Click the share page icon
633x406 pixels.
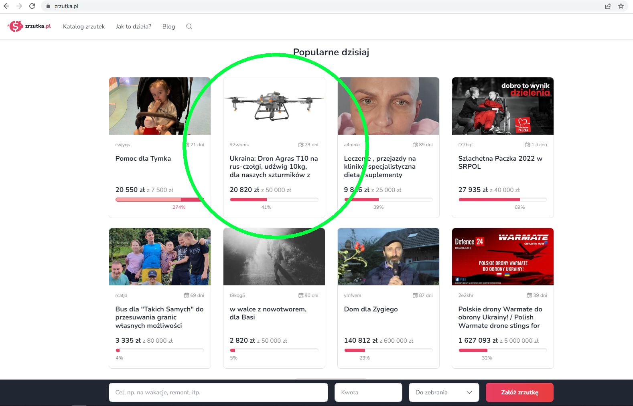pyautogui.click(x=608, y=6)
